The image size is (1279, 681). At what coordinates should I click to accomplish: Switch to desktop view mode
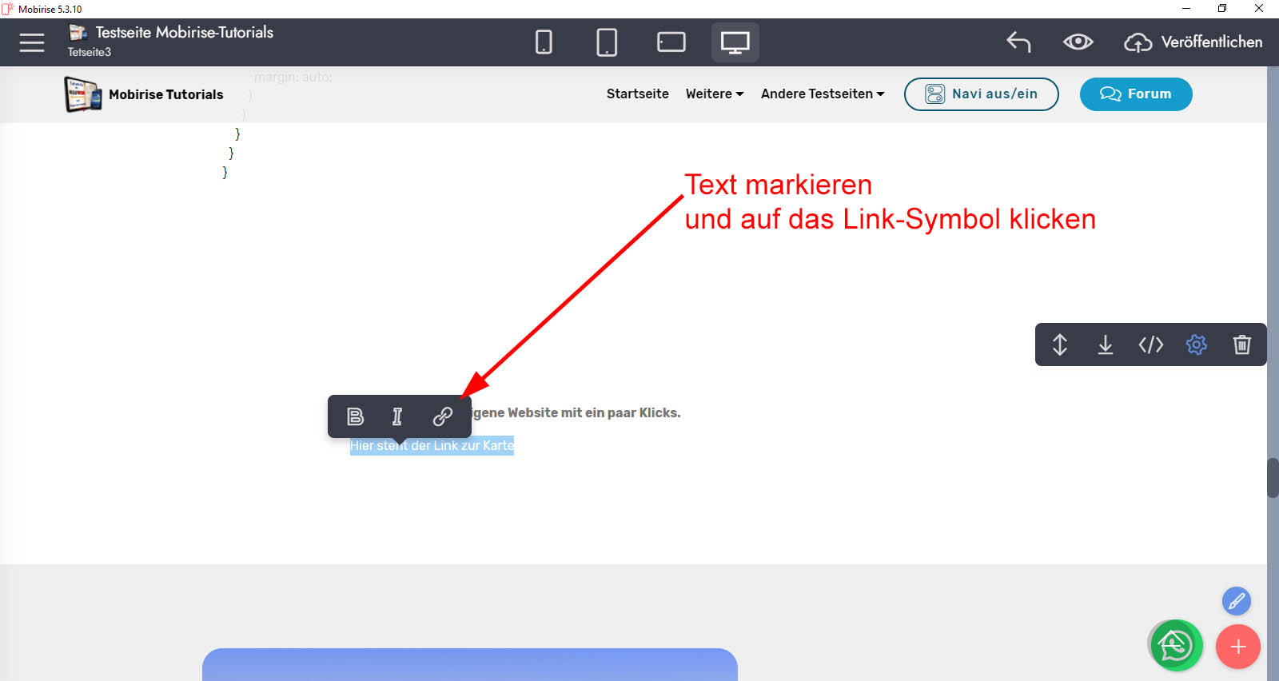coord(735,42)
